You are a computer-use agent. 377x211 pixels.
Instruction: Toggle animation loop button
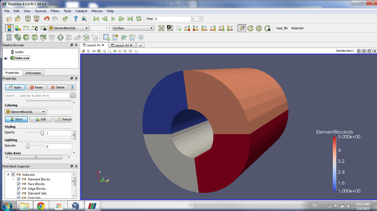tap(139, 19)
